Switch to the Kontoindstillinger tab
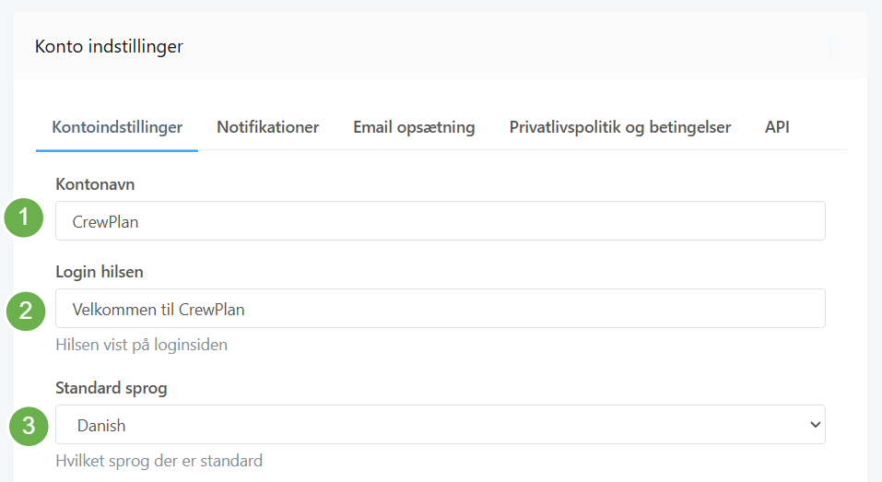Screen dimensions: 882x482 117,127
